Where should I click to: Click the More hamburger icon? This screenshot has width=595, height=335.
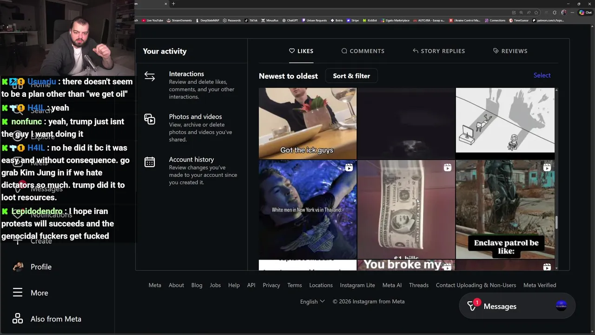18,293
